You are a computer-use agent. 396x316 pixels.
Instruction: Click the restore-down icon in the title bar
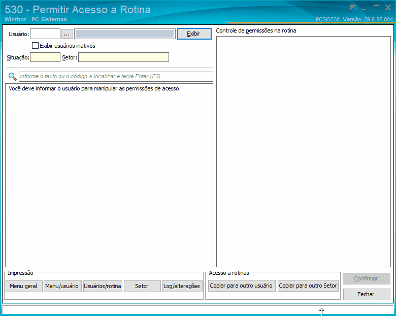tap(353, 7)
